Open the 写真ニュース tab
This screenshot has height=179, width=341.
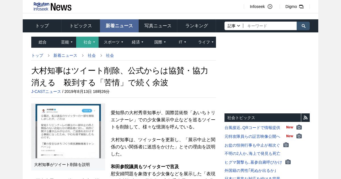(x=158, y=26)
